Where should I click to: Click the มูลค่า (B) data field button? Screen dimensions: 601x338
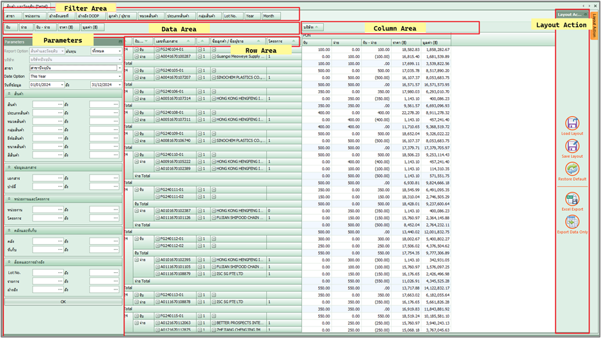pyautogui.click(x=92, y=27)
